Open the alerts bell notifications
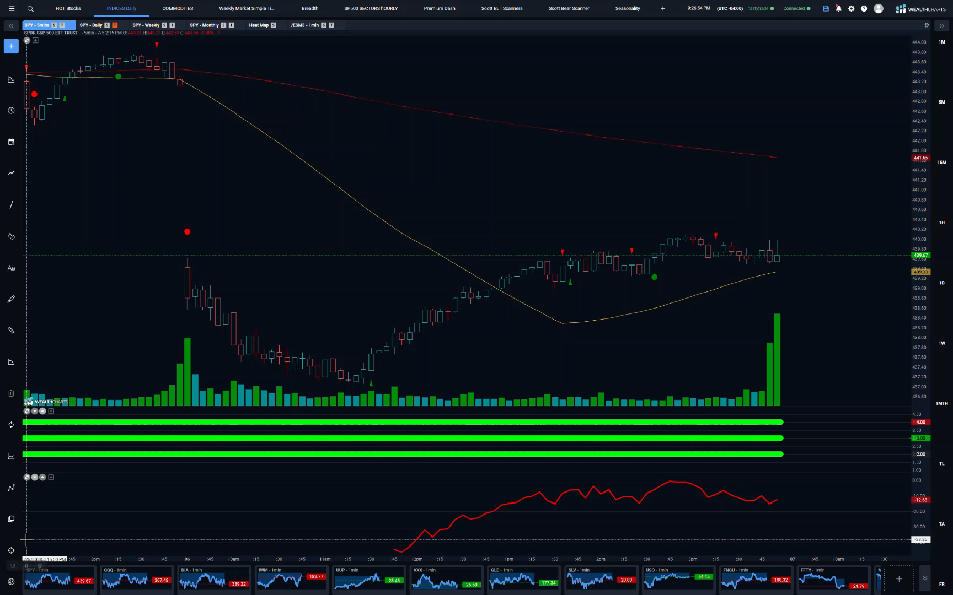The image size is (953, 595). [x=838, y=8]
